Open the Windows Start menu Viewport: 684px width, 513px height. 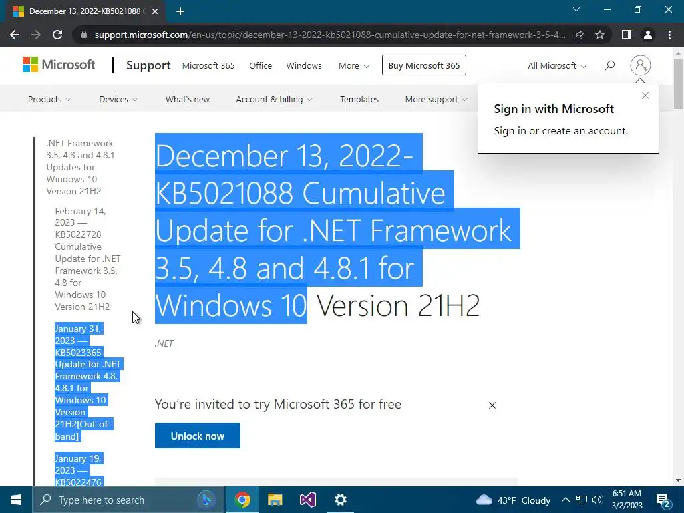16,500
